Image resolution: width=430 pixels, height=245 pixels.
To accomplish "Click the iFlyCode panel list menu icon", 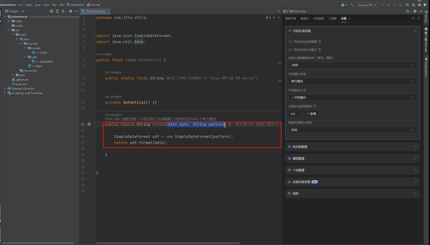I will point(418,18).
